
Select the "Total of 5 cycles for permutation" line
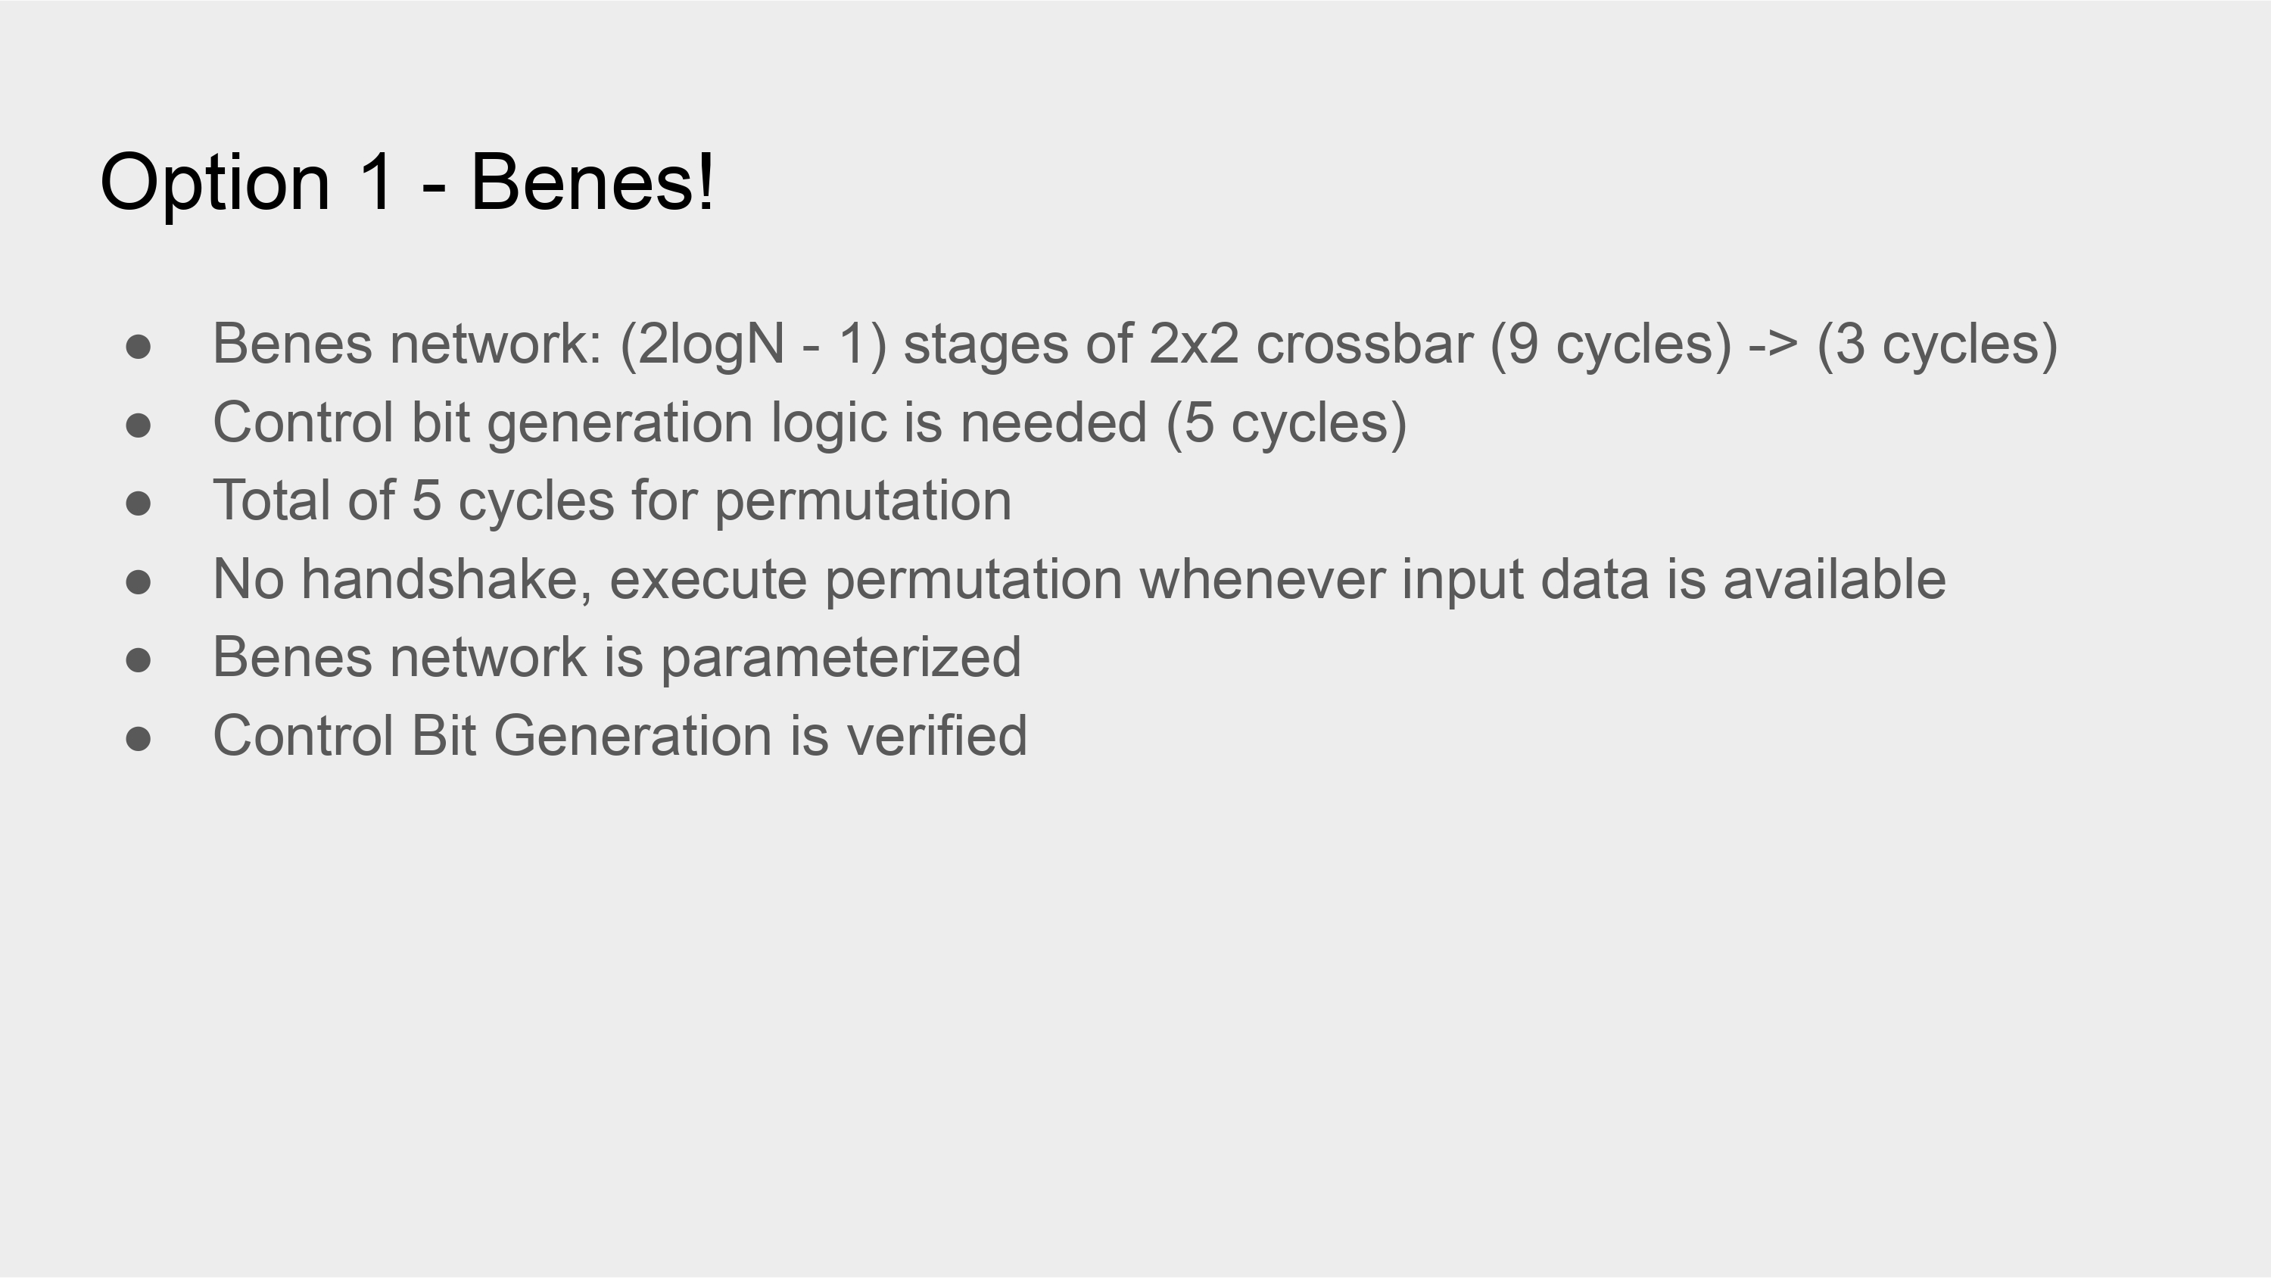pyautogui.click(x=612, y=501)
